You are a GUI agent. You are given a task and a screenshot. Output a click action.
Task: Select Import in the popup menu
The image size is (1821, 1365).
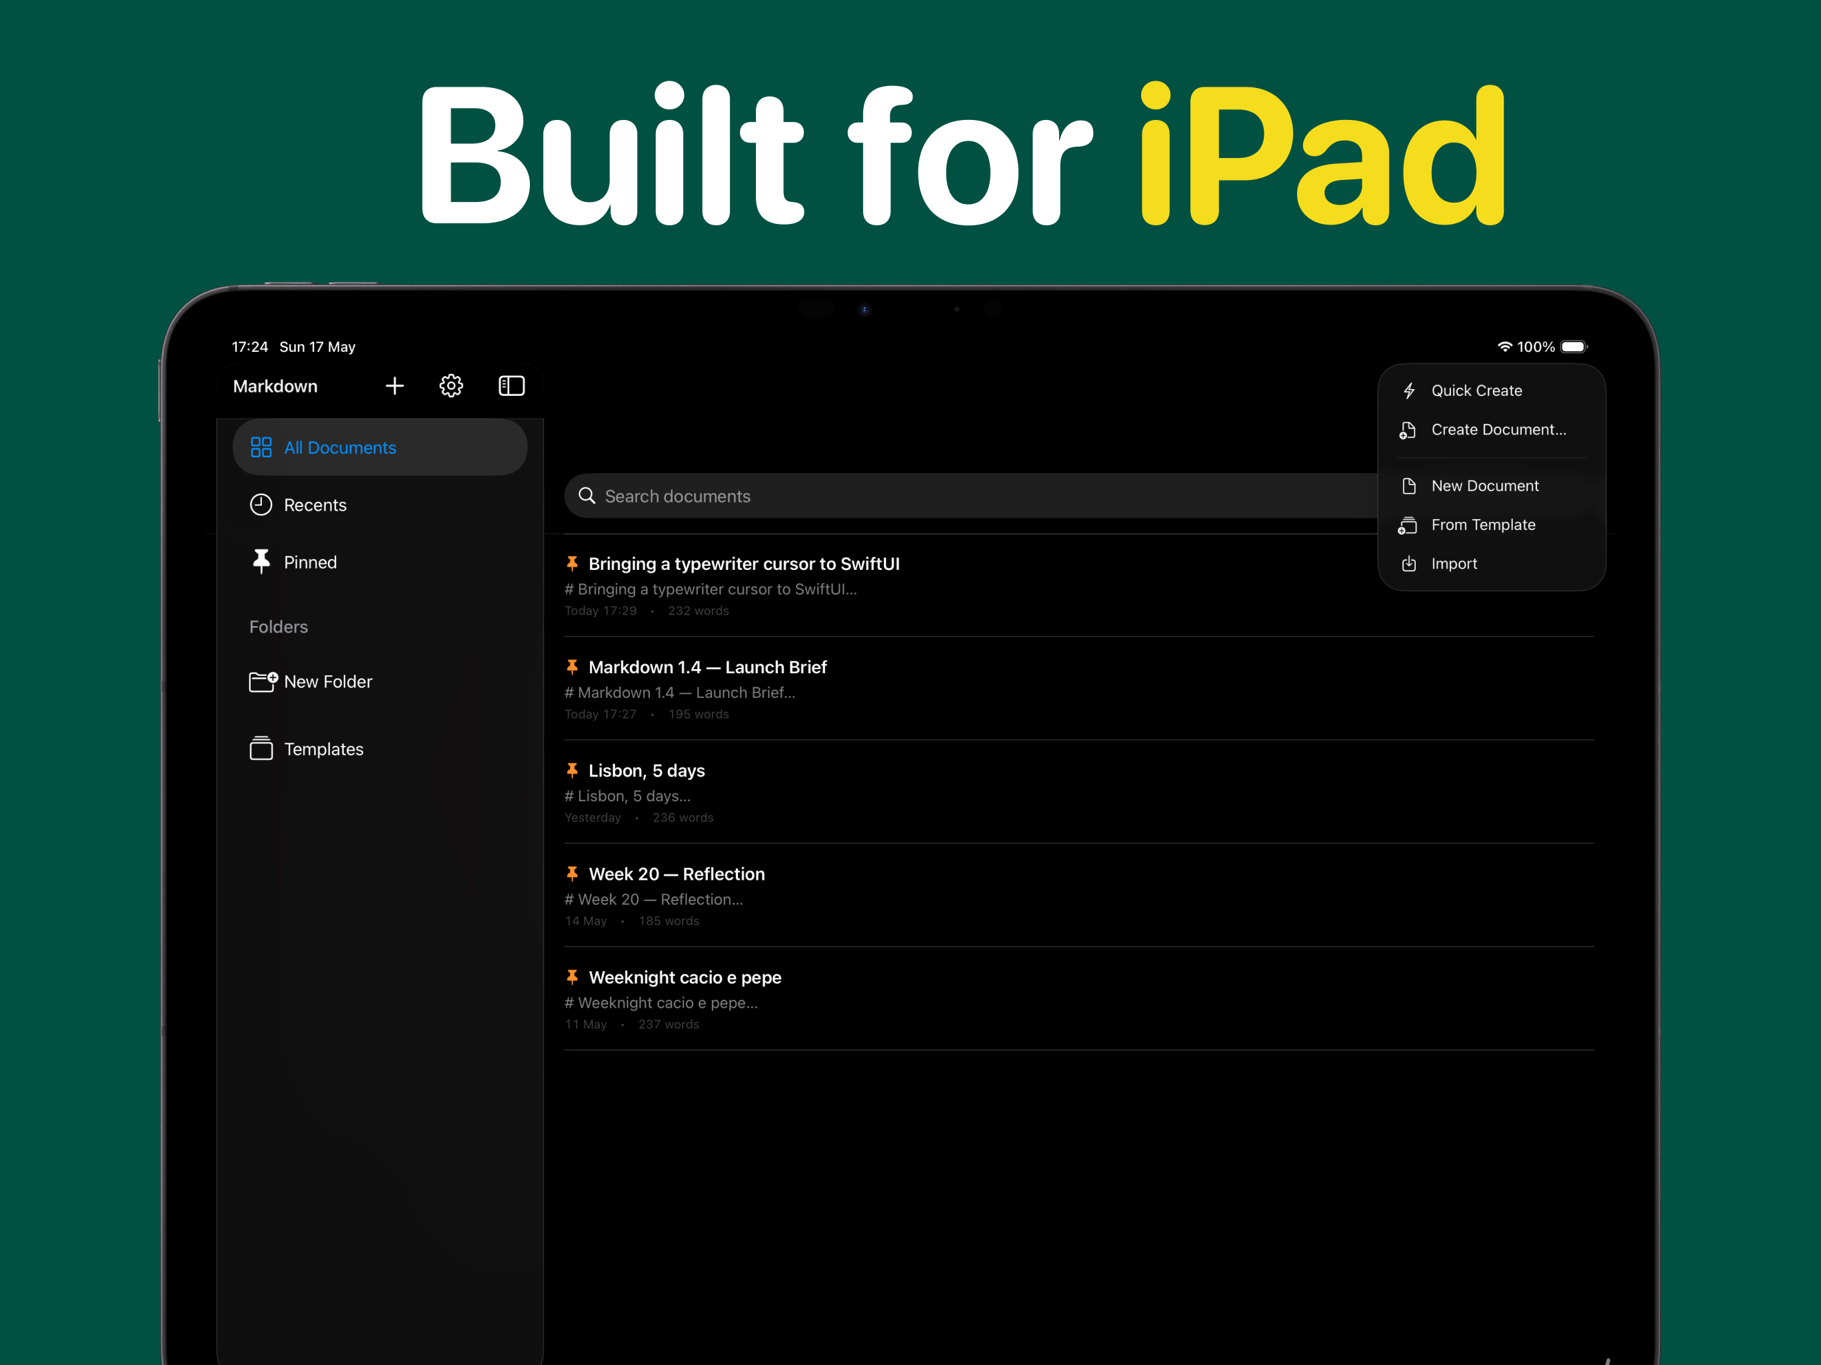[1491, 564]
